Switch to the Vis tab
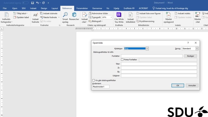Screen dimensions: 208x117 [108, 8]
